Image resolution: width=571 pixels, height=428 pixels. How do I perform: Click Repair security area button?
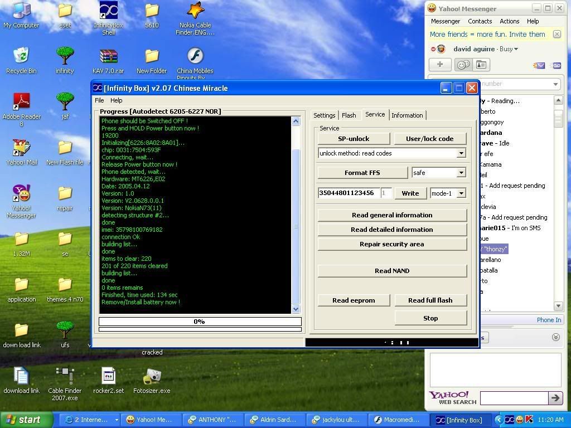coord(392,244)
